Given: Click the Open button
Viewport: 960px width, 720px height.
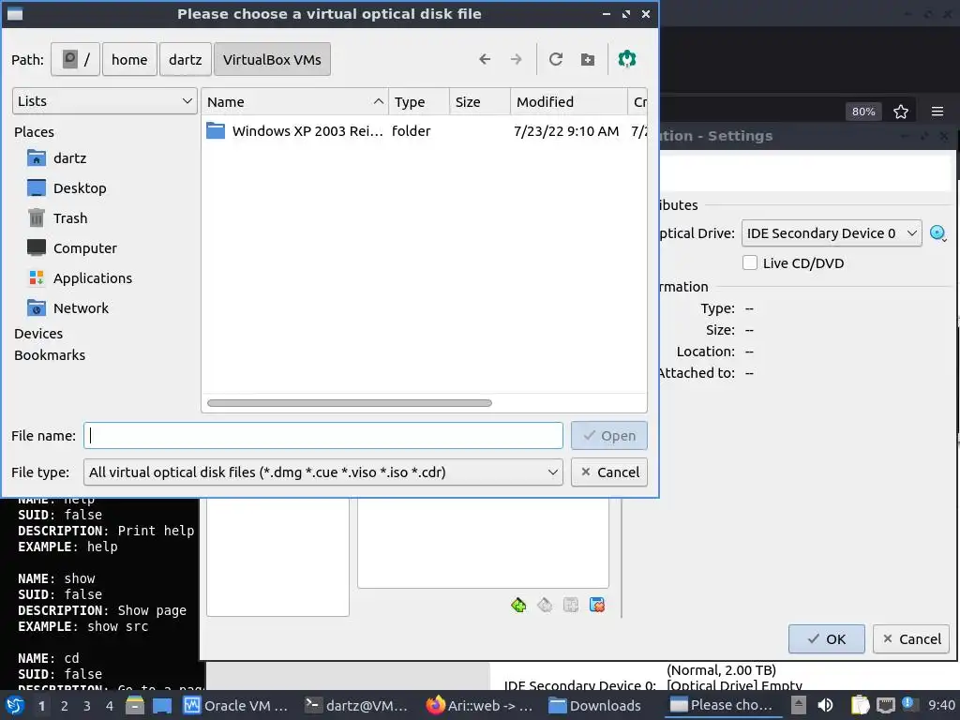Looking at the screenshot, I should [x=609, y=435].
